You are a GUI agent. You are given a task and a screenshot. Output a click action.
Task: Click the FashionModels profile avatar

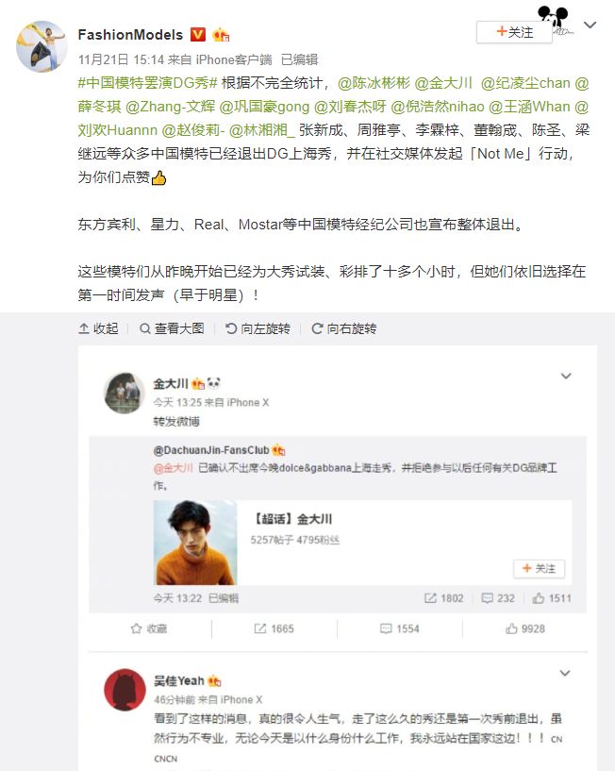[42, 46]
